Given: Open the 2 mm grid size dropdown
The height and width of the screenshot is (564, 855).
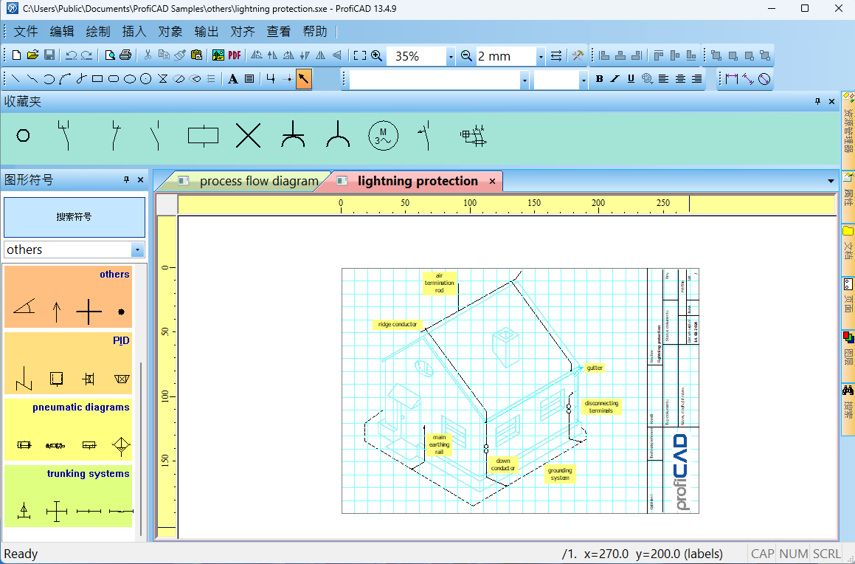Looking at the screenshot, I should point(540,56).
